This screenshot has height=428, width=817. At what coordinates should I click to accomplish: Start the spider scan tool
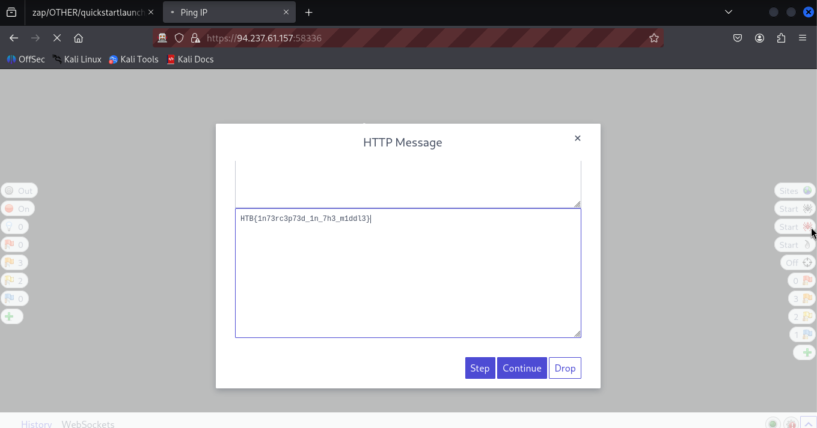click(795, 209)
